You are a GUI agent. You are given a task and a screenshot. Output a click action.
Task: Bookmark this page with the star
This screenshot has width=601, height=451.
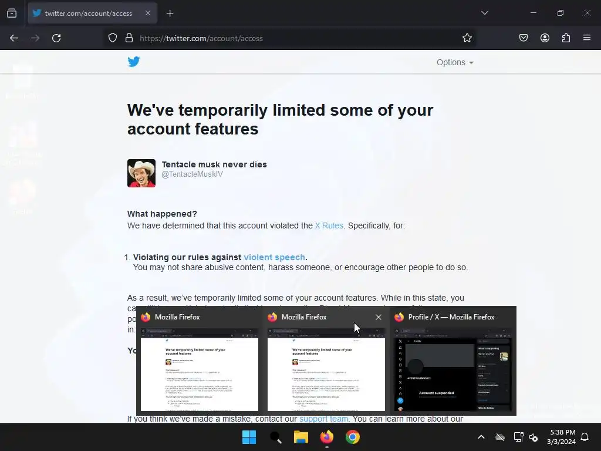click(467, 38)
